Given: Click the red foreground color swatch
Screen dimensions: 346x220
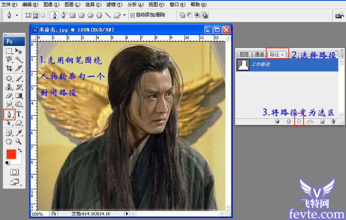Looking at the screenshot, I should 11,154.
